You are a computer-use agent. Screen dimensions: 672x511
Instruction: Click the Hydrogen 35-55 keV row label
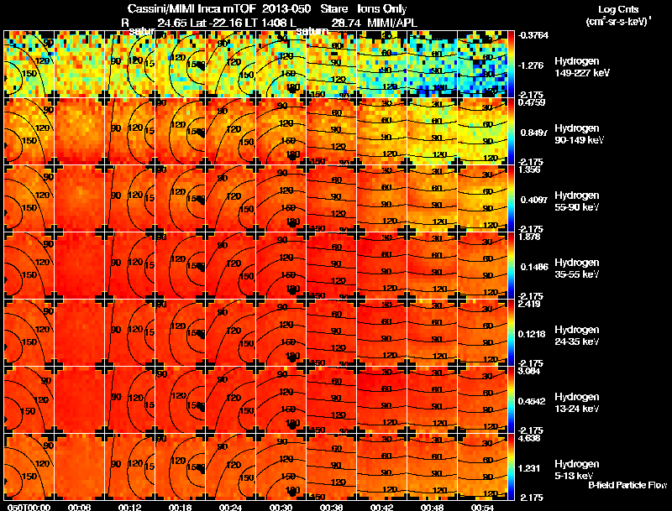577,269
